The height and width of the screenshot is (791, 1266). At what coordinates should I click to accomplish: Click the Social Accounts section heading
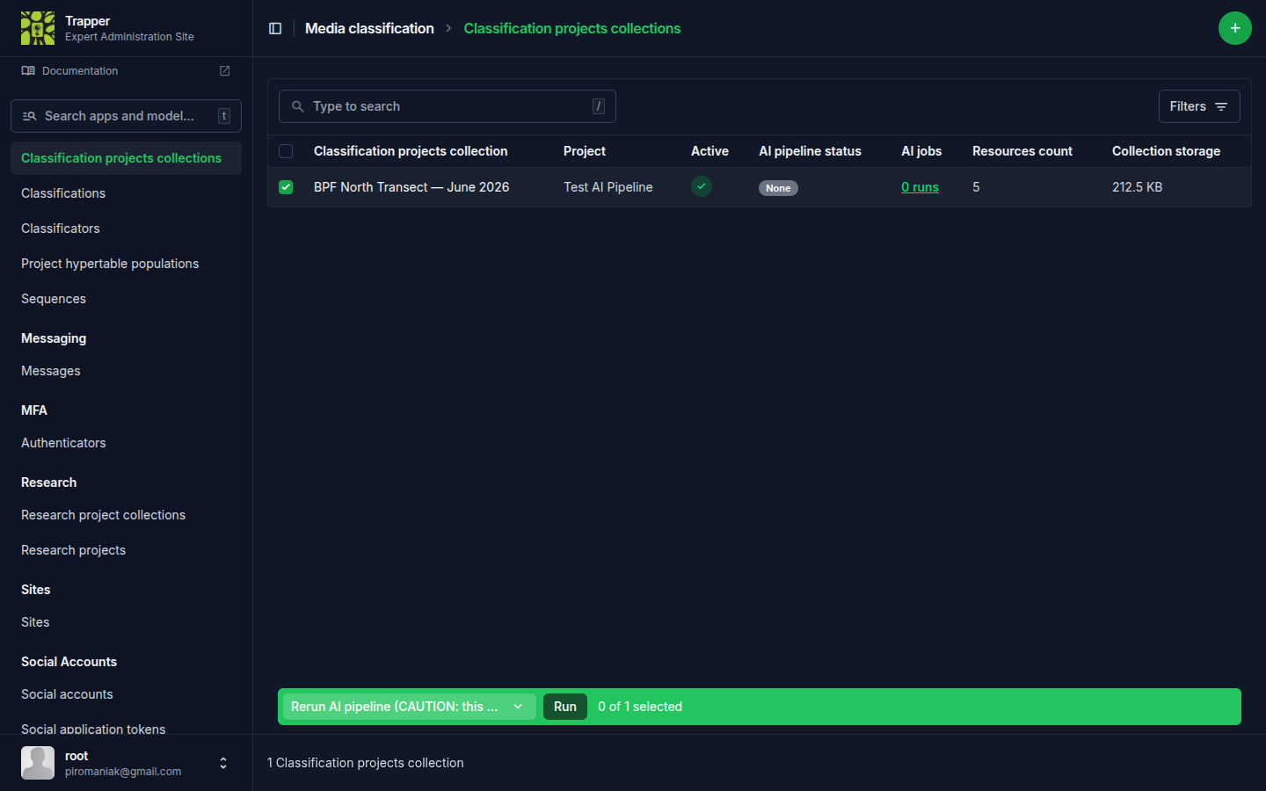(69, 662)
